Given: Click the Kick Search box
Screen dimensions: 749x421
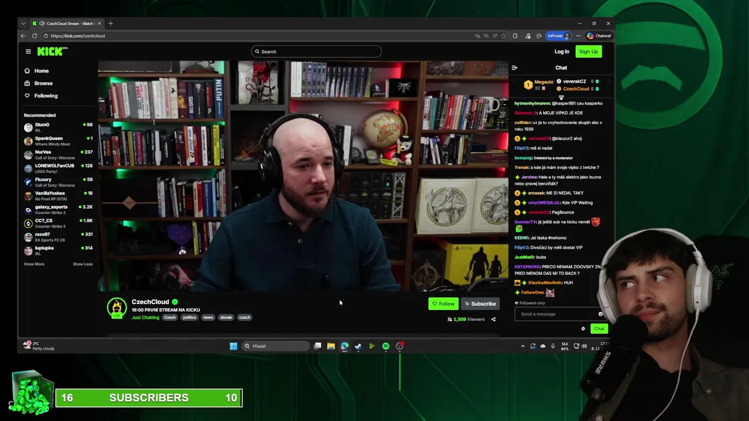Looking at the screenshot, I should point(316,51).
